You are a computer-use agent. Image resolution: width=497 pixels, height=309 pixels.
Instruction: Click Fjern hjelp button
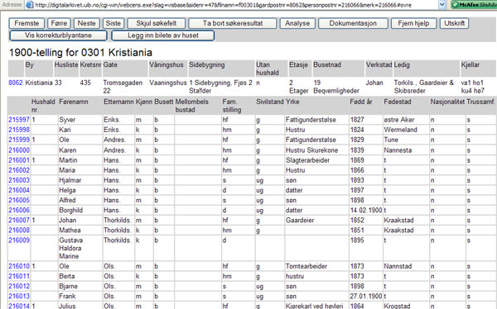413,23
